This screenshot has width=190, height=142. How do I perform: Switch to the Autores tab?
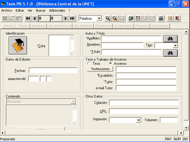pos(9,26)
